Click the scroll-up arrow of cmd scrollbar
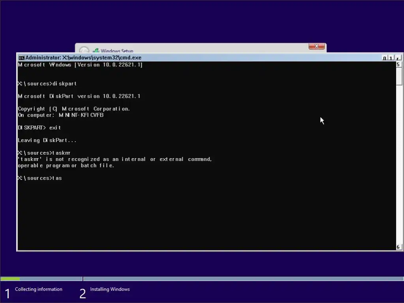Image resolution: width=404 pixels, height=303 pixels. (x=398, y=64)
